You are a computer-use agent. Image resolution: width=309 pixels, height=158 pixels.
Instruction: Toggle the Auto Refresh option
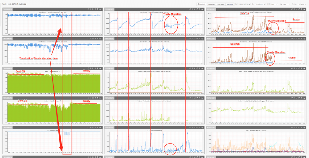(212, 4)
